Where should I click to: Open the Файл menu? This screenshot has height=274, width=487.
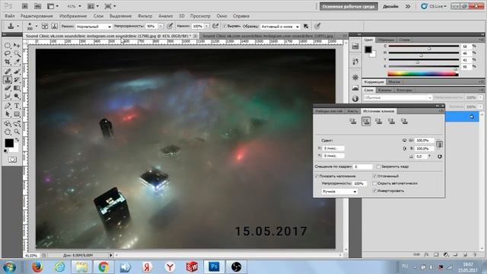point(10,16)
